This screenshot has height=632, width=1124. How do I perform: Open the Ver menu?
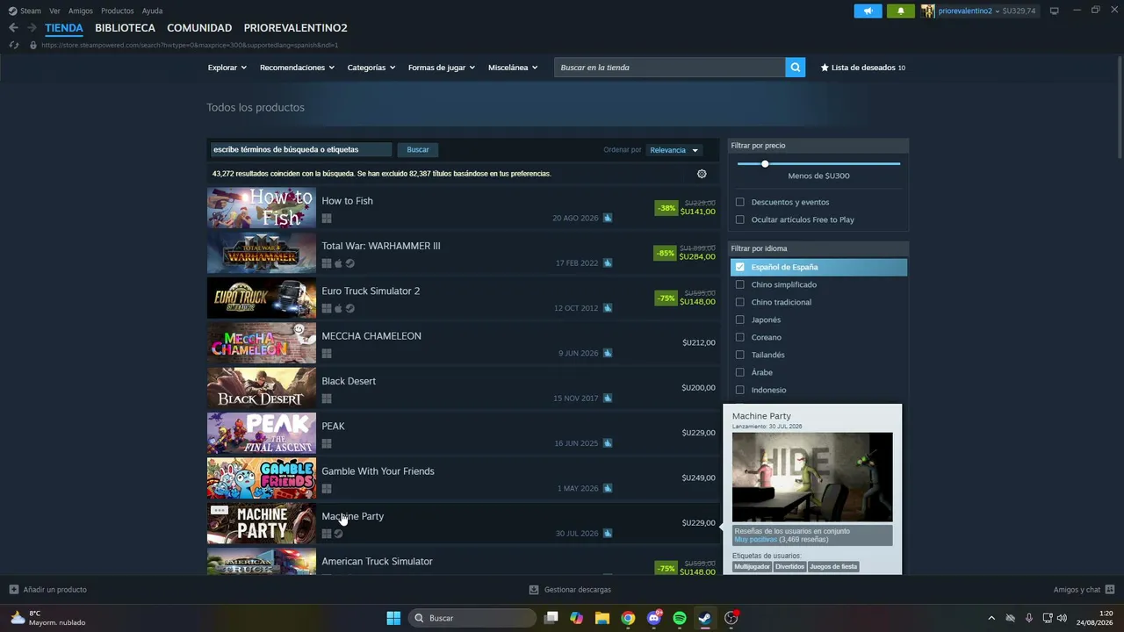click(54, 11)
